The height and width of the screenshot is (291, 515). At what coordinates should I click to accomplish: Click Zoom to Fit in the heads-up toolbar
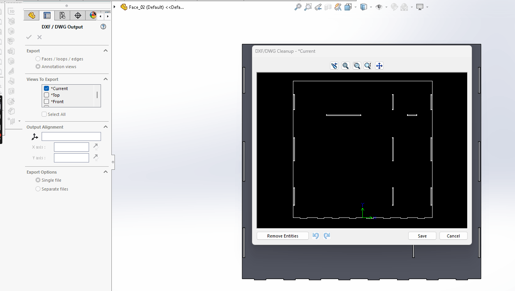(298, 7)
